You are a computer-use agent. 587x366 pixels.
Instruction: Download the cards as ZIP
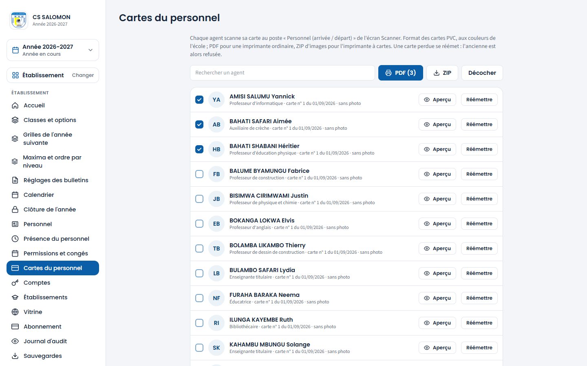pyautogui.click(x=442, y=73)
